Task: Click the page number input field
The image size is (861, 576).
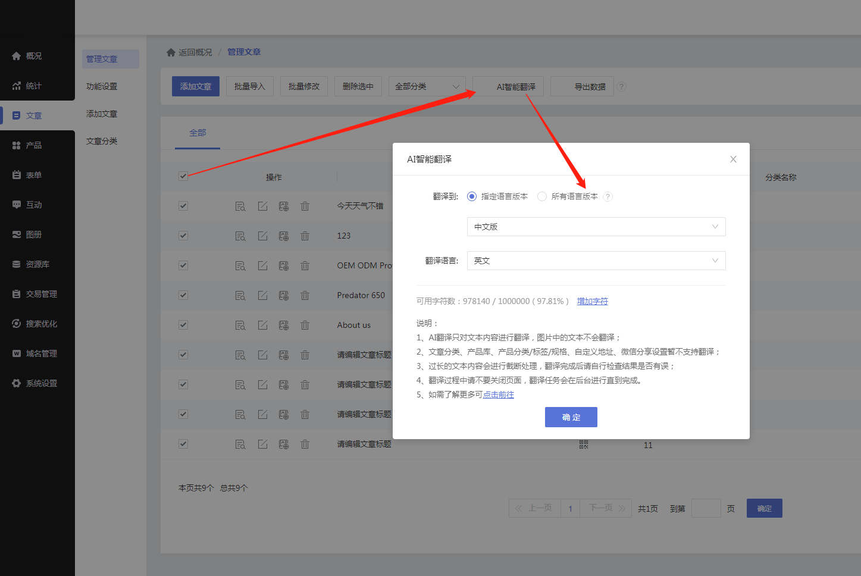Action: pos(706,509)
